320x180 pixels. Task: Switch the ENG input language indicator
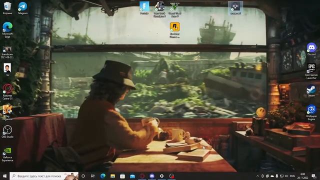[292, 176]
